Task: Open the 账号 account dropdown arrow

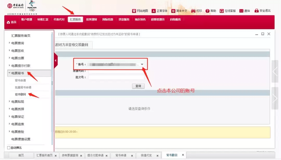Action: click(142, 64)
